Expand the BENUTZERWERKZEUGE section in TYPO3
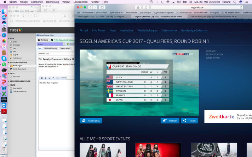Image resolution: width=252 pixels, height=157 pixels. click(9, 81)
